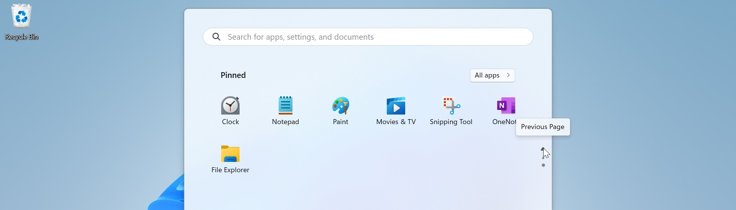Click the Snipping Tool scissors icon
Image resolution: width=736 pixels, height=210 pixels.
(x=451, y=106)
